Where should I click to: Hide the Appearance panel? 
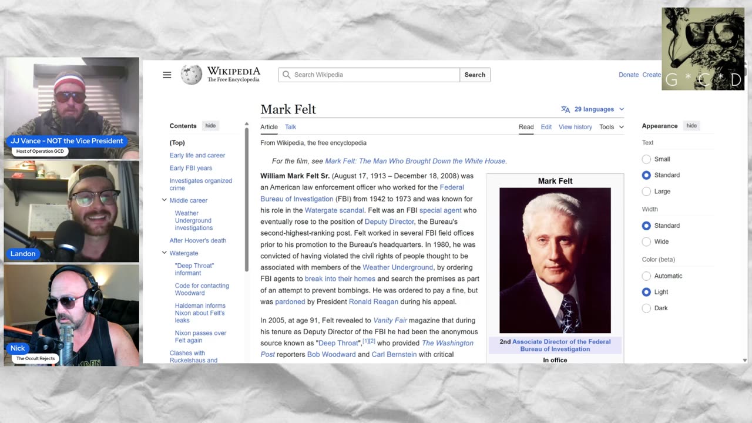click(x=691, y=126)
